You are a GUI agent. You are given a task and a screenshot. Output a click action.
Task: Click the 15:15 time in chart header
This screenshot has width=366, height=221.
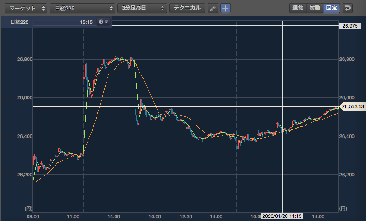[x=86, y=22]
